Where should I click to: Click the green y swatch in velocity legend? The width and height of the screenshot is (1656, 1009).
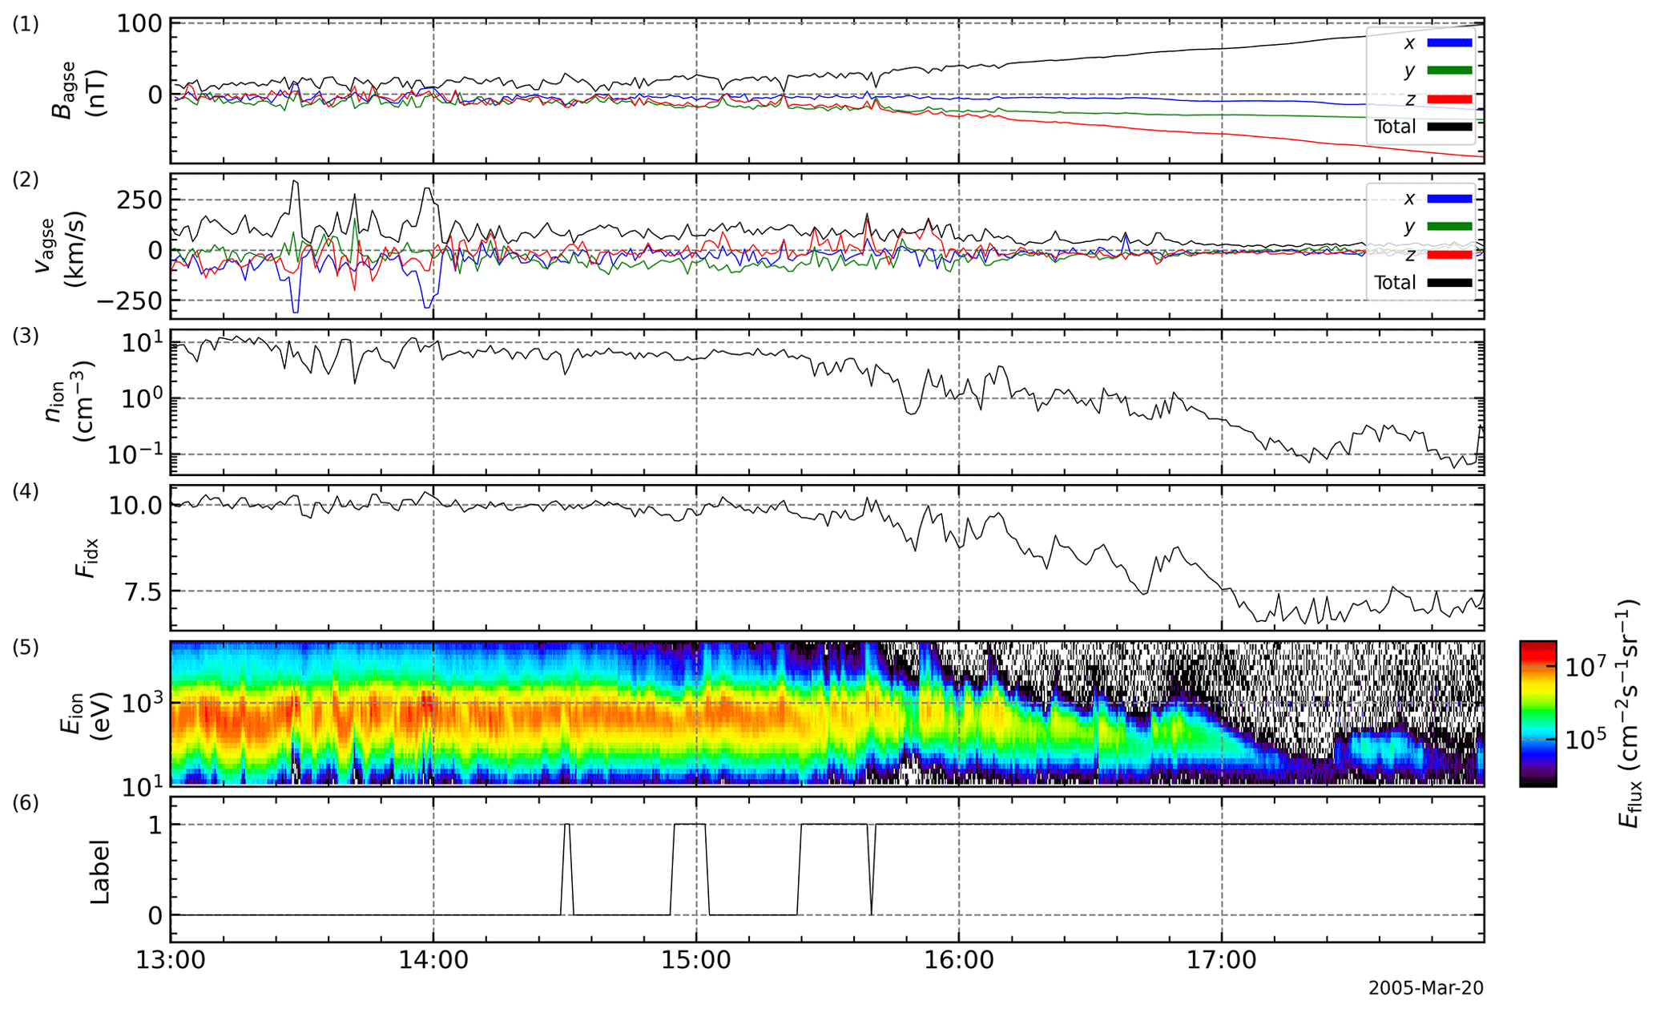click(1449, 226)
